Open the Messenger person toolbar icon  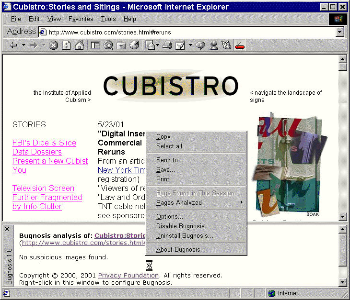coord(213,45)
